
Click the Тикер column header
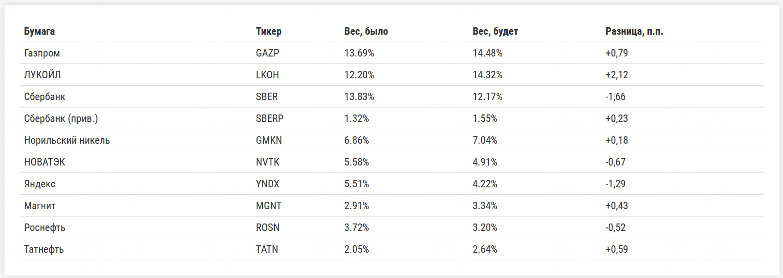[268, 31]
